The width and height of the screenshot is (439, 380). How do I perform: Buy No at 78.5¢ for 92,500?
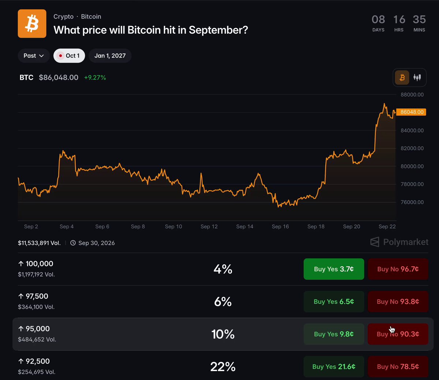(398, 367)
